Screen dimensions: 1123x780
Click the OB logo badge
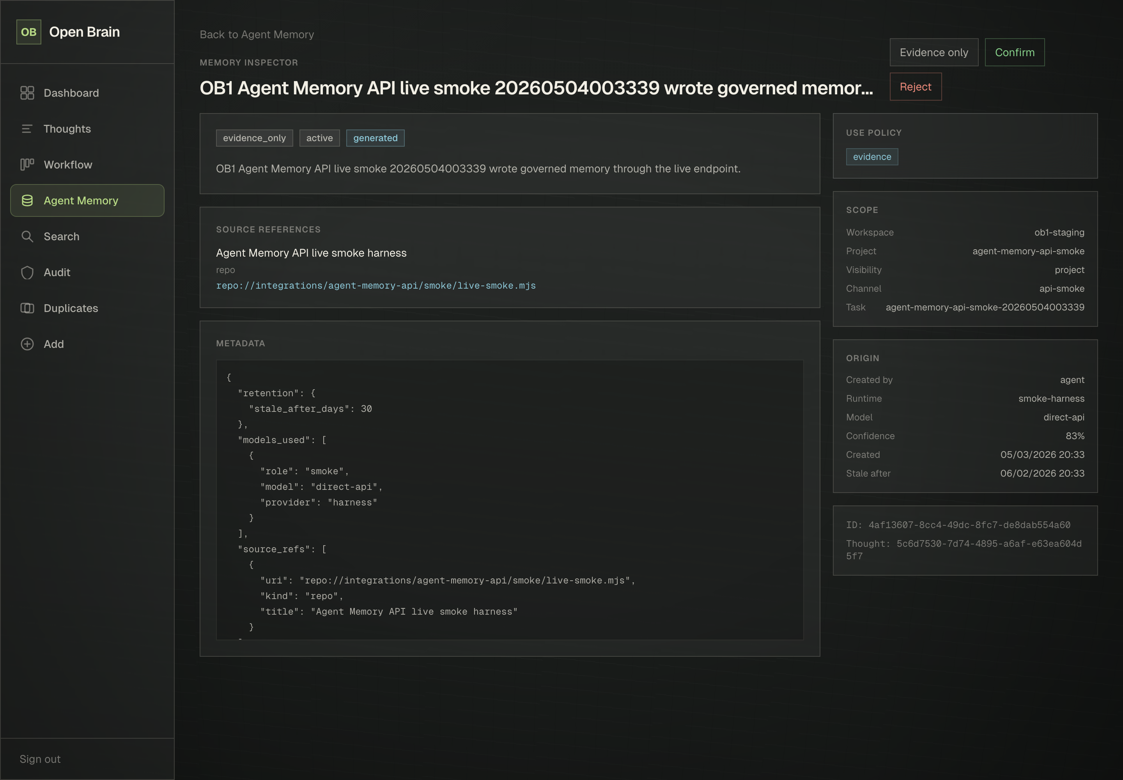[x=29, y=32]
